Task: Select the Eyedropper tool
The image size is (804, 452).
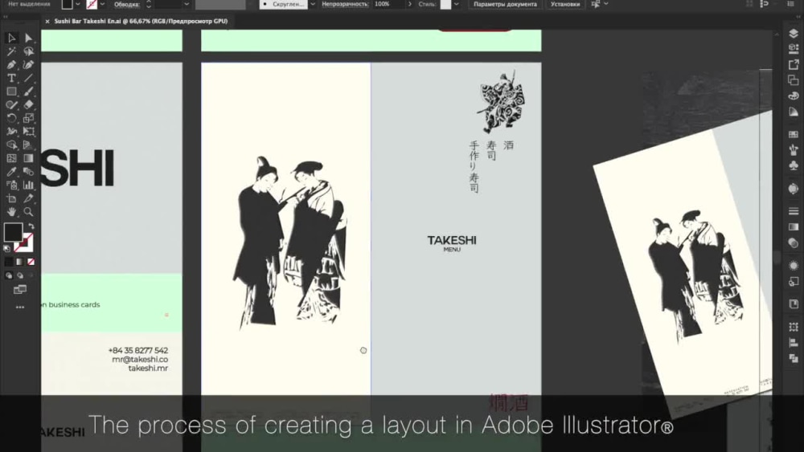Action: [x=12, y=172]
